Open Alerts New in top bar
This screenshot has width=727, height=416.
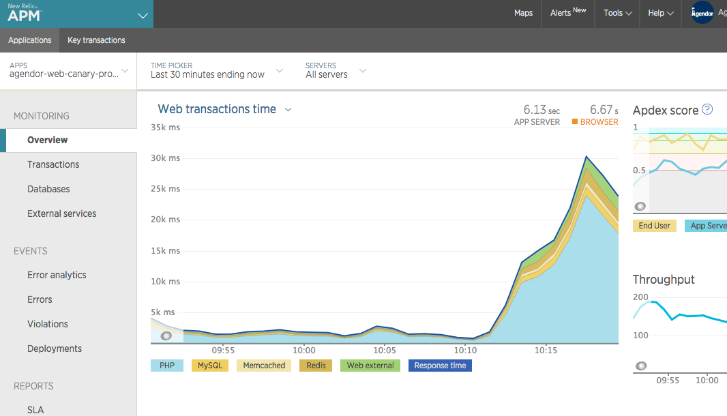tap(568, 12)
